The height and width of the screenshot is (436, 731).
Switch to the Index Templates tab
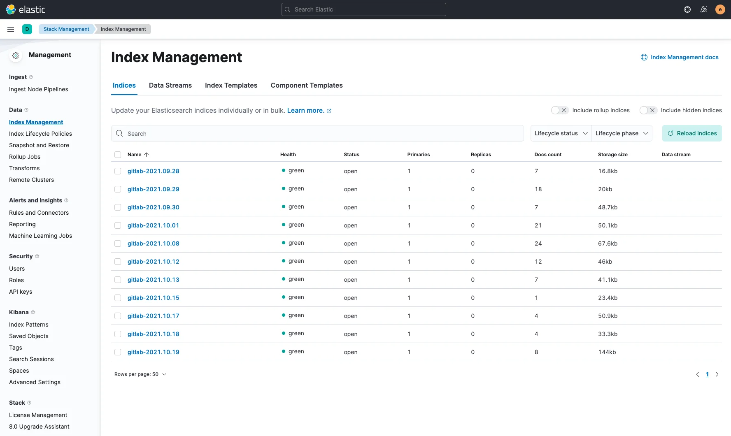pyautogui.click(x=231, y=85)
